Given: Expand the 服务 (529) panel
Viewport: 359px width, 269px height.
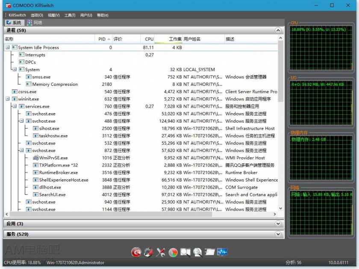Looking at the screenshot, I should pos(278,234).
